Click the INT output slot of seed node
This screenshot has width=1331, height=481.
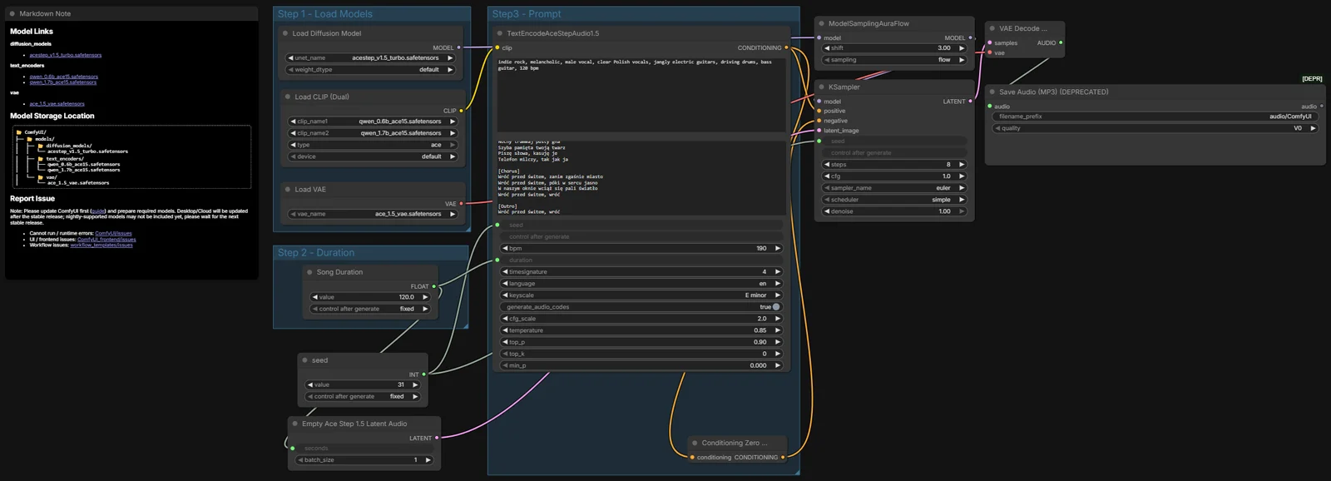tap(424, 374)
